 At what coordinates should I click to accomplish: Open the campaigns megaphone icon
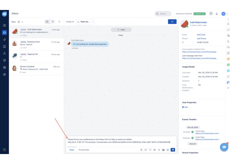[x=4, y=40]
